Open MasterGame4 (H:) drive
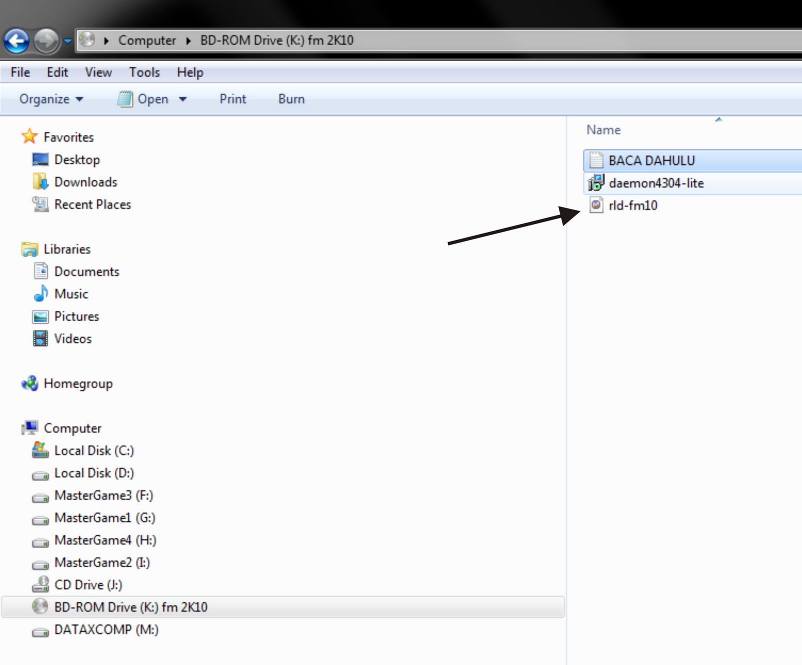This screenshot has width=802, height=665. pos(105,540)
